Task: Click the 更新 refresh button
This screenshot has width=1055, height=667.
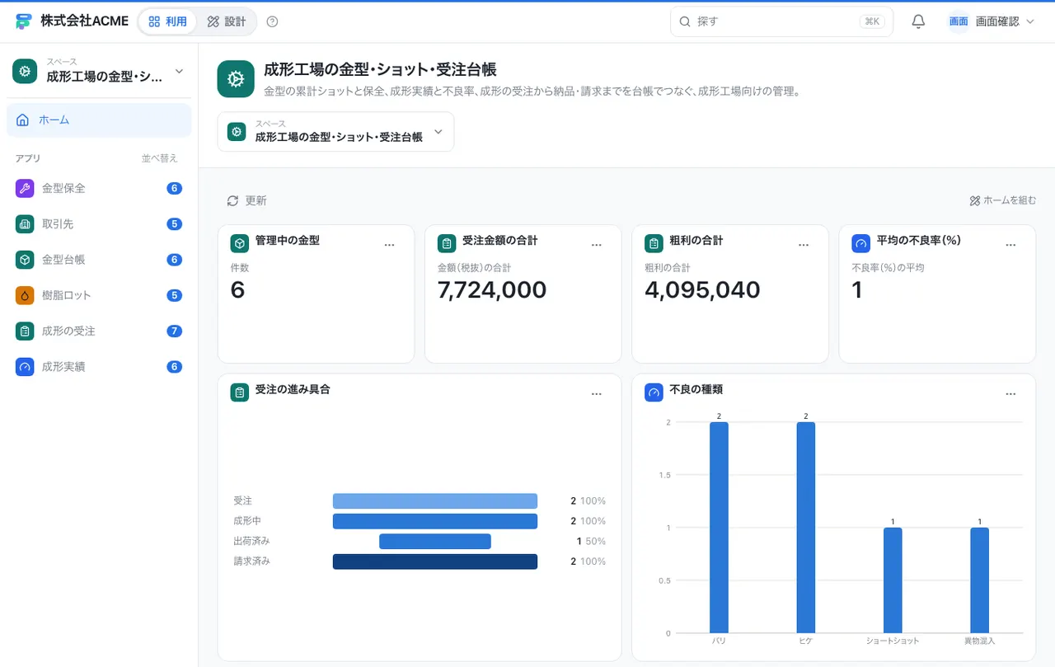Action: pos(247,200)
